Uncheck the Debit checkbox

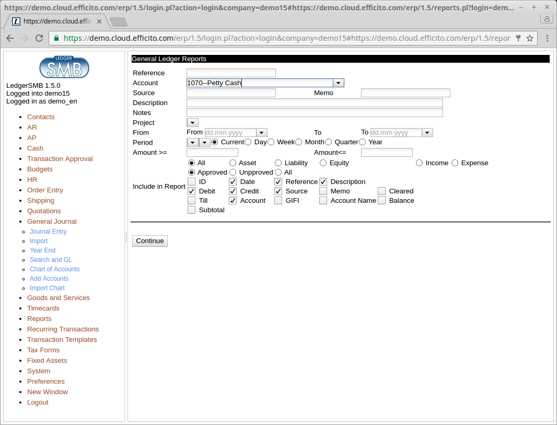192,191
